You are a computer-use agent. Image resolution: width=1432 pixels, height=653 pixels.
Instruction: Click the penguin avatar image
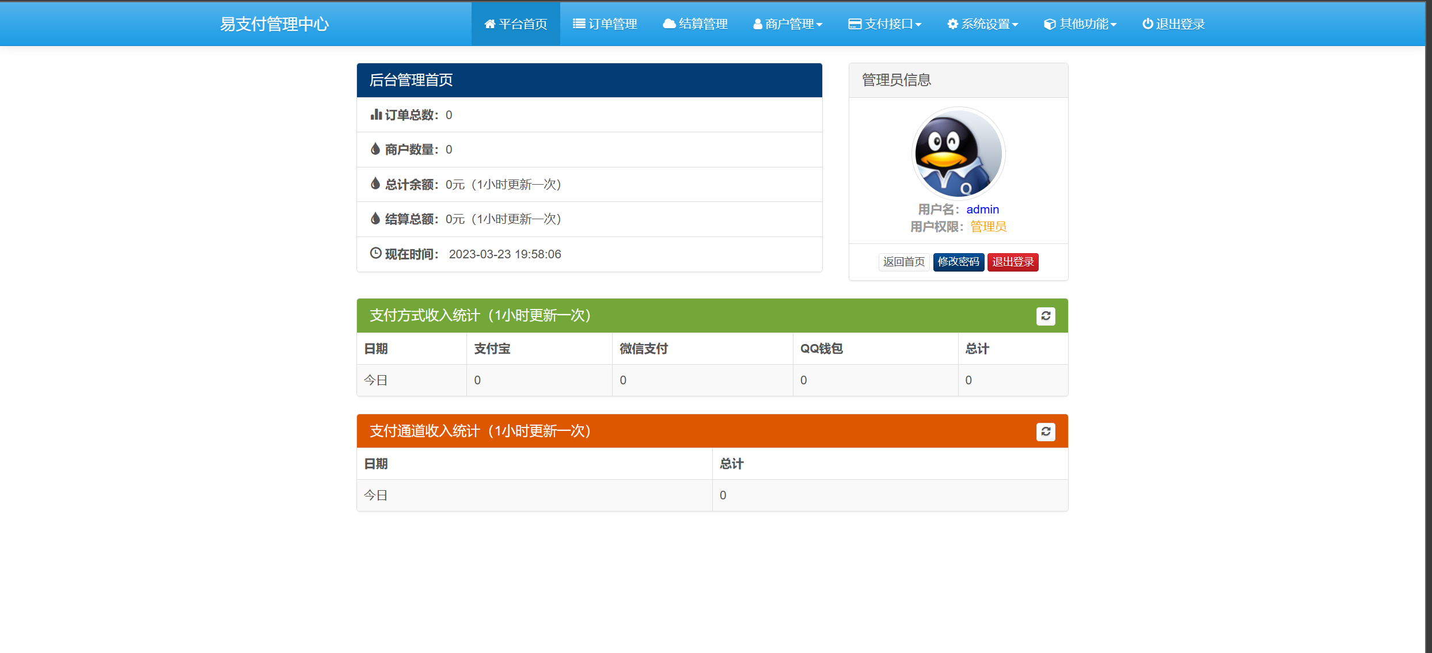pyautogui.click(x=958, y=154)
